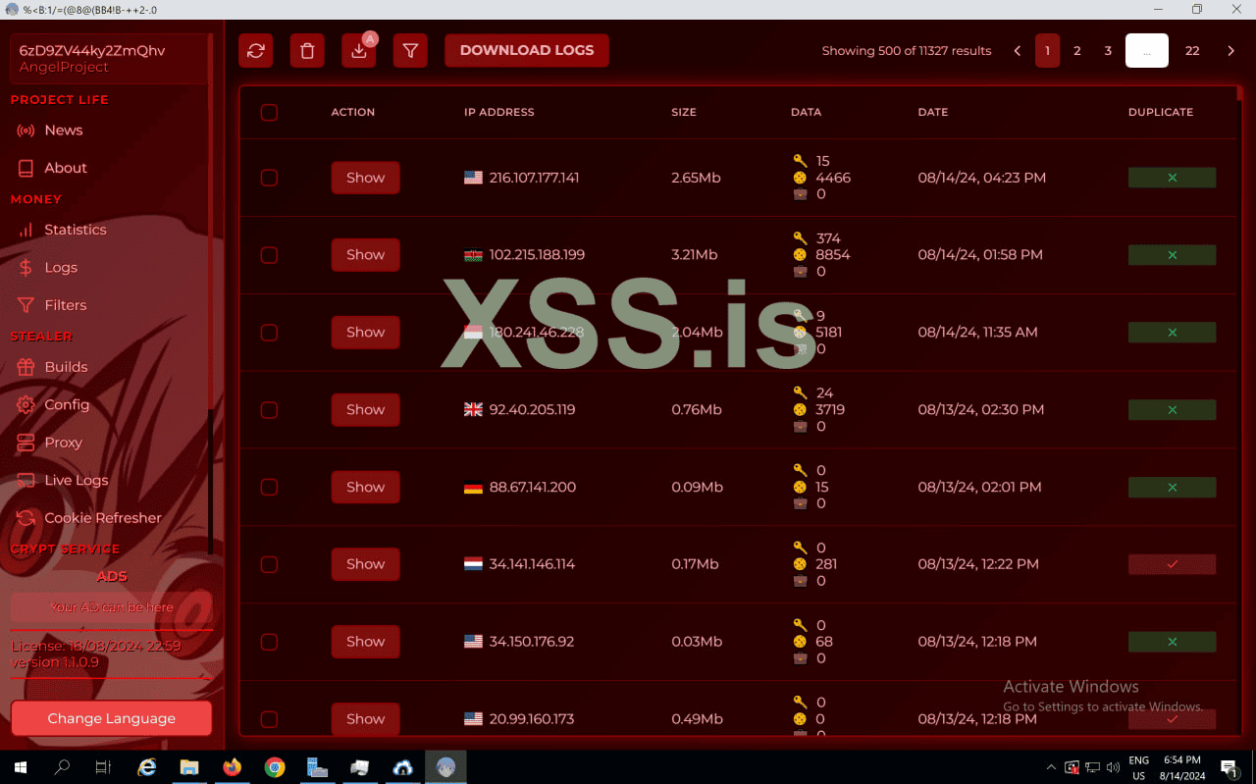Launch Firefox from the taskbar
The width and height of the screenshot is (1256, 784).
pos(233,767)
